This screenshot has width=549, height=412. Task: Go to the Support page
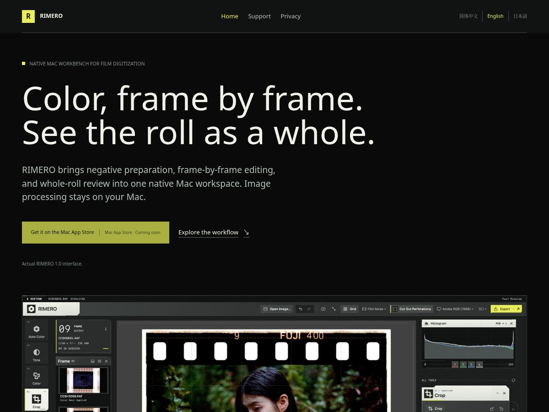pyautogui.click(x=259, y=16)
